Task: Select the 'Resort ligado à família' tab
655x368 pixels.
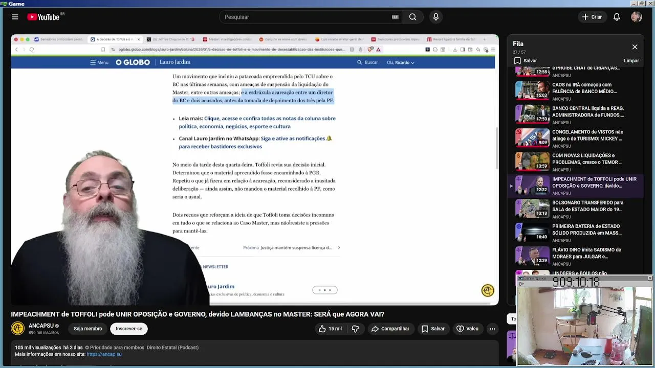Action: [452, 39]
